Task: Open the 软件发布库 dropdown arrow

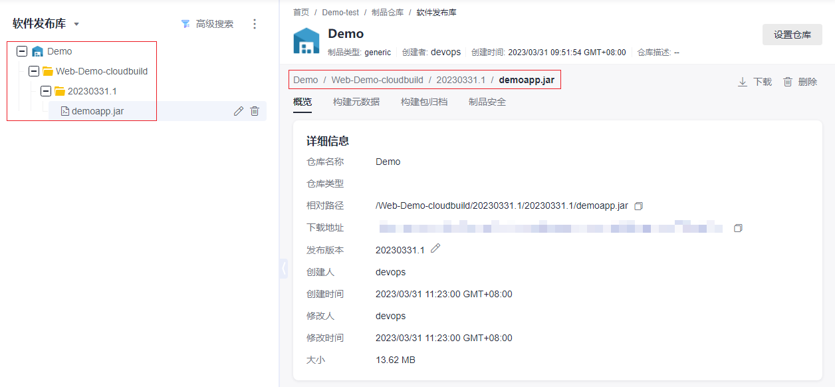Action: click(76, 25)
